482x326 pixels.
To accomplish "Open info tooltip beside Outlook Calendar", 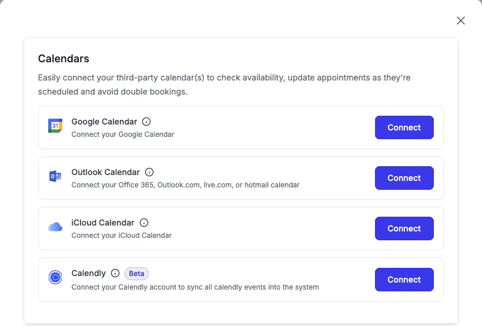I will coord(149,172).
